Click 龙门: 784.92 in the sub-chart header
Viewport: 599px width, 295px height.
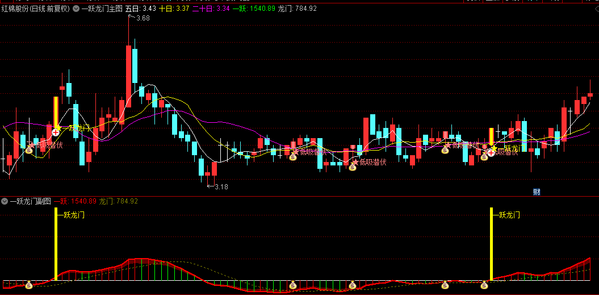click(x=119, y=201)
